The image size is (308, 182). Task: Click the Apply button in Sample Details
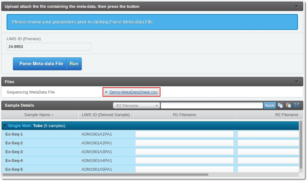coord(270,105)
